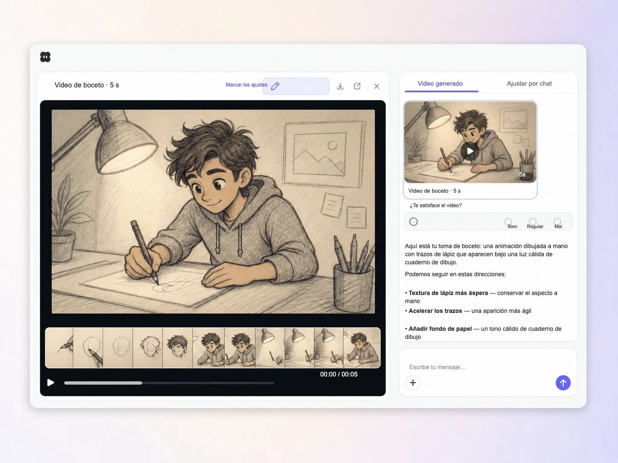Click the Video de boceto · 5 s title
This screenshot has width=618, height=463.
click(87, 85)
